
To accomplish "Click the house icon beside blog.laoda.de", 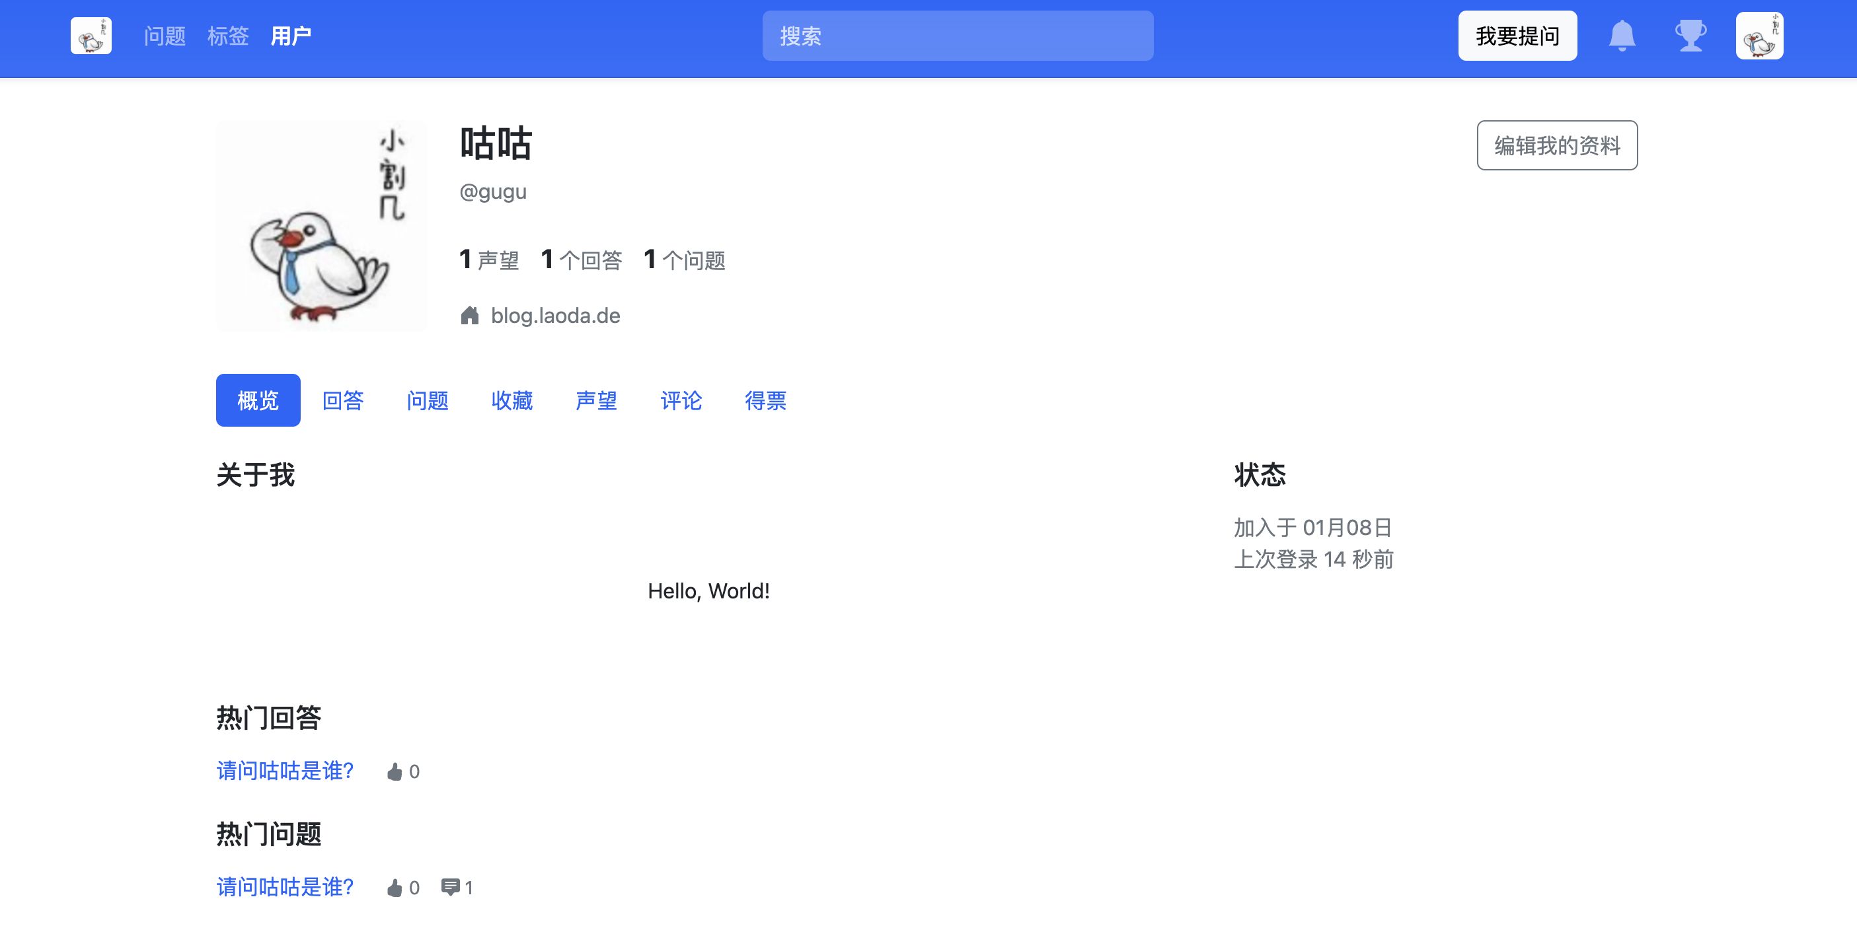I will [469, 316].
